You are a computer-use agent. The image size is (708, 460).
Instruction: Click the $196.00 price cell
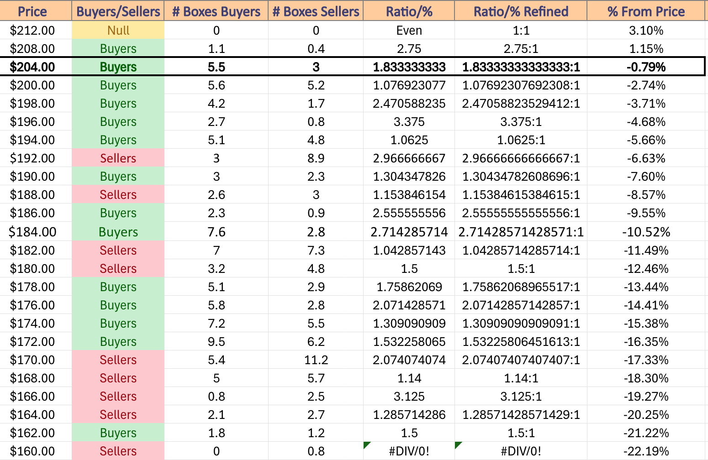[36, 121]
